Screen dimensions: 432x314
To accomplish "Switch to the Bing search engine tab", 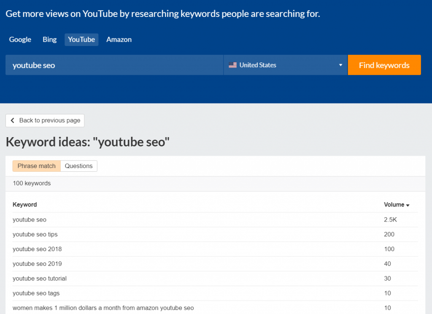I will [50, 39].
